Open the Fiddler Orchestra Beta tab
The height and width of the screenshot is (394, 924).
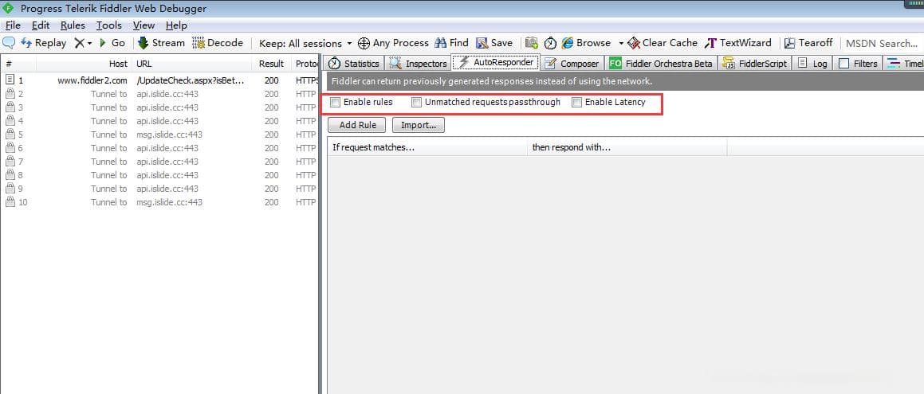coord(661,64)
